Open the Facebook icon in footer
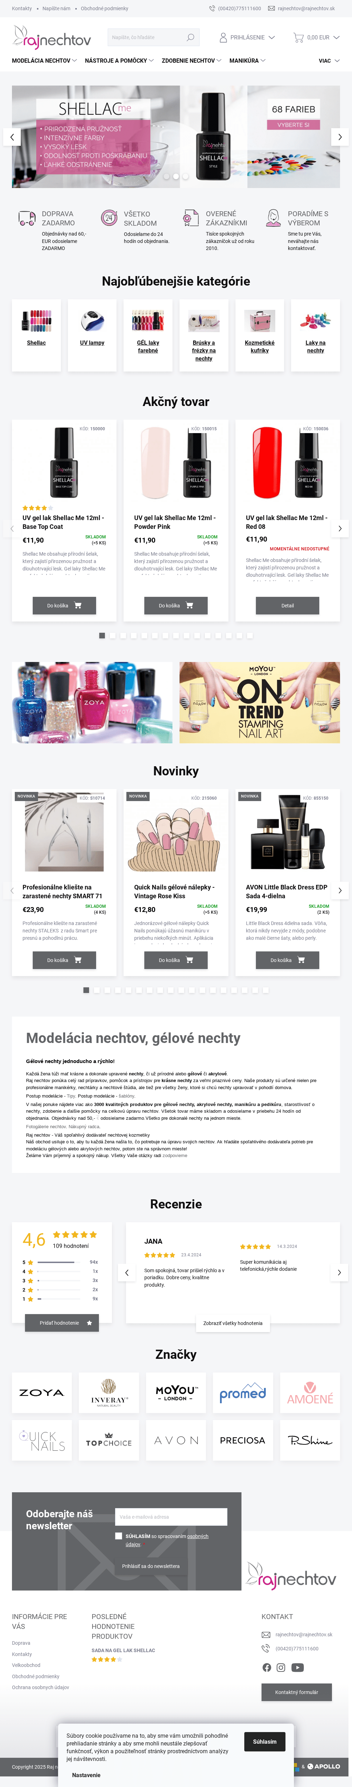 pyautogui.click(x=267, y=1668)
